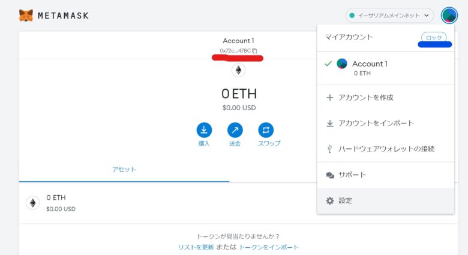Click the スワップ swap icon
Image resolution: width=468 pixels, height=255 pixels.
(266, 130)
